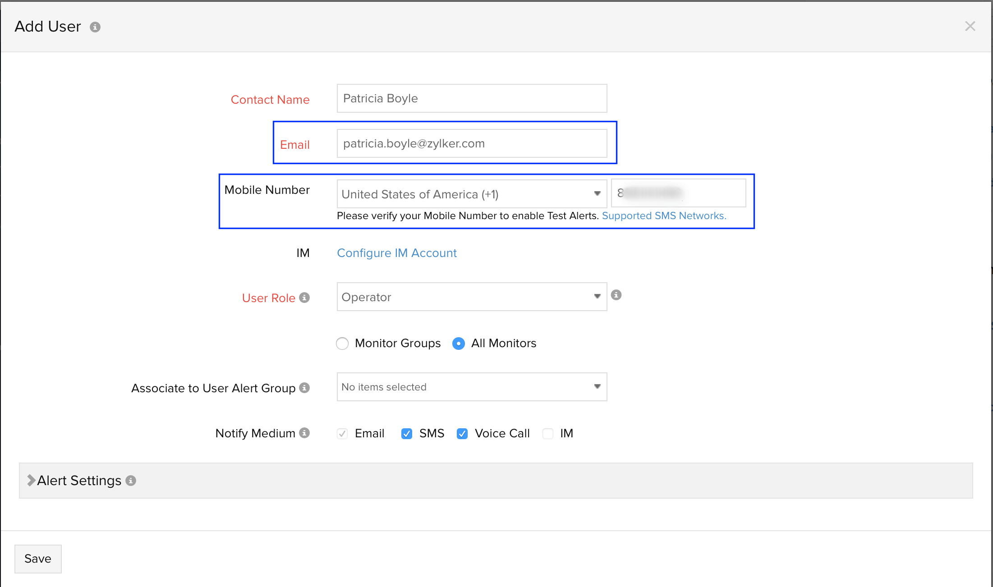The height and width of the screenshot is (587, 993).
Task: Enable the IM notification checkbox
Action: (547, 433)
